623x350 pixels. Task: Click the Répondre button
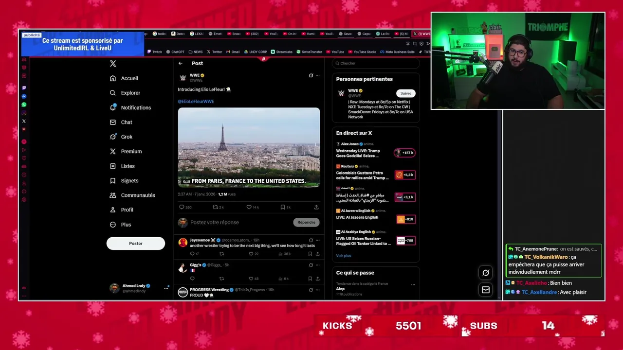[306, 222]
